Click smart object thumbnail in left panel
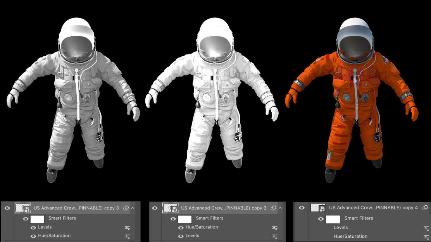This screenshot has width=431, height=242. [23, 208]
